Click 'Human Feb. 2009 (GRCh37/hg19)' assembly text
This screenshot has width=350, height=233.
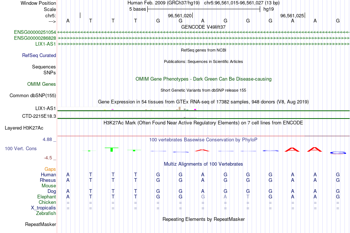point(164,3)
